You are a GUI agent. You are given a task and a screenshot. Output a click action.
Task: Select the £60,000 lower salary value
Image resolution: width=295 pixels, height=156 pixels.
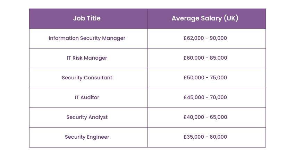tap(194, 58)
